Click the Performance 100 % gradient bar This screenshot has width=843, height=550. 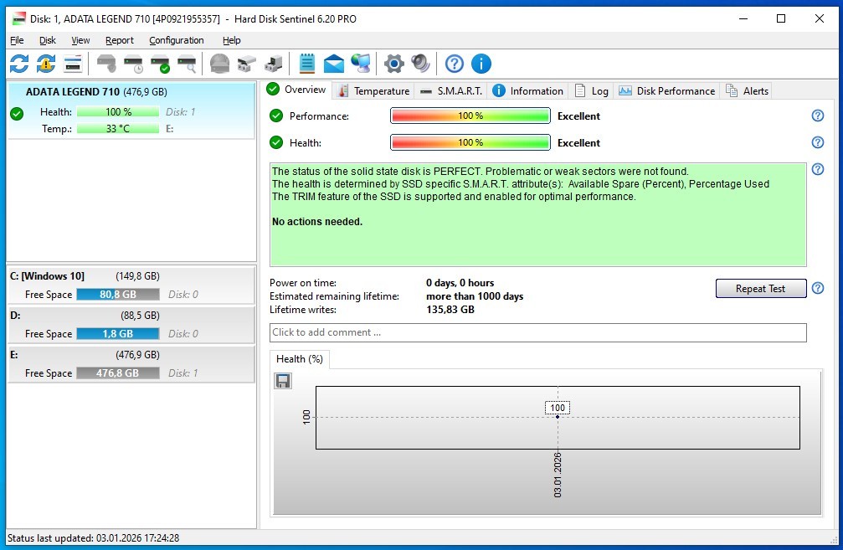[x=470, y=116]
